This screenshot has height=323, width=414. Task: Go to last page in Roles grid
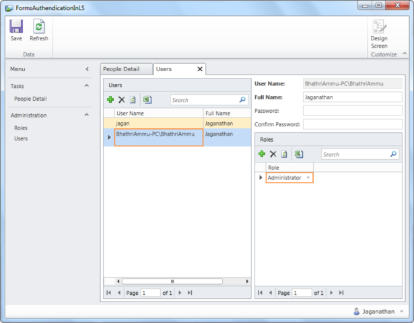click(341, 293)
